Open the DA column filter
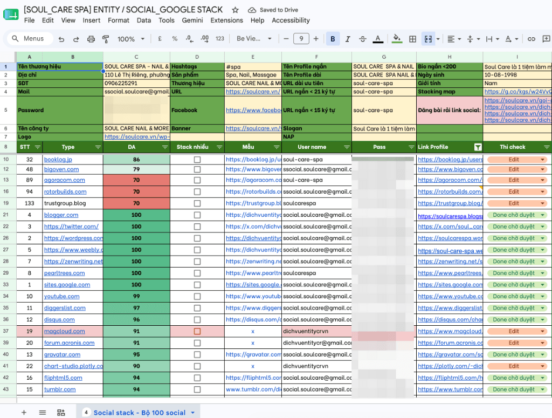The image size is (552, 418). coord(165,147)
